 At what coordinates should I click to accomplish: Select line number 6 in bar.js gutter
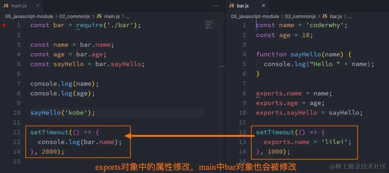point(244,74)
